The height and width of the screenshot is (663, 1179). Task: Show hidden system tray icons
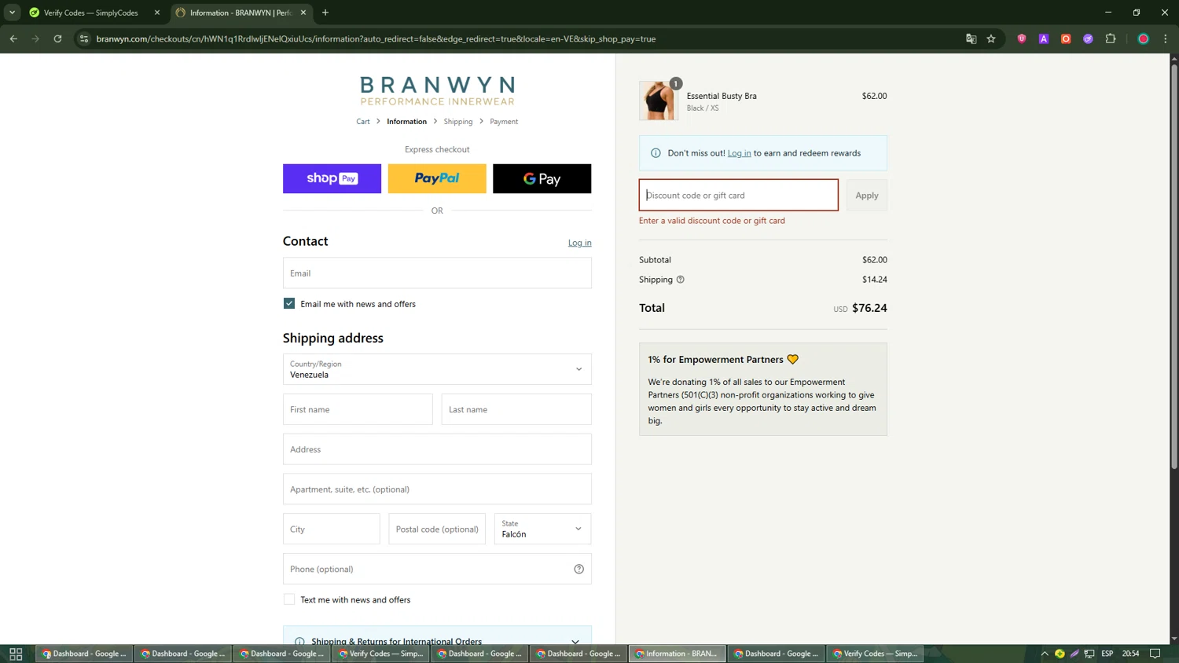coord(1045,654)
